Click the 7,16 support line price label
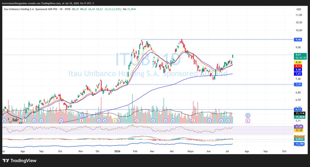The image size is (310, 167). pos(298,84)
